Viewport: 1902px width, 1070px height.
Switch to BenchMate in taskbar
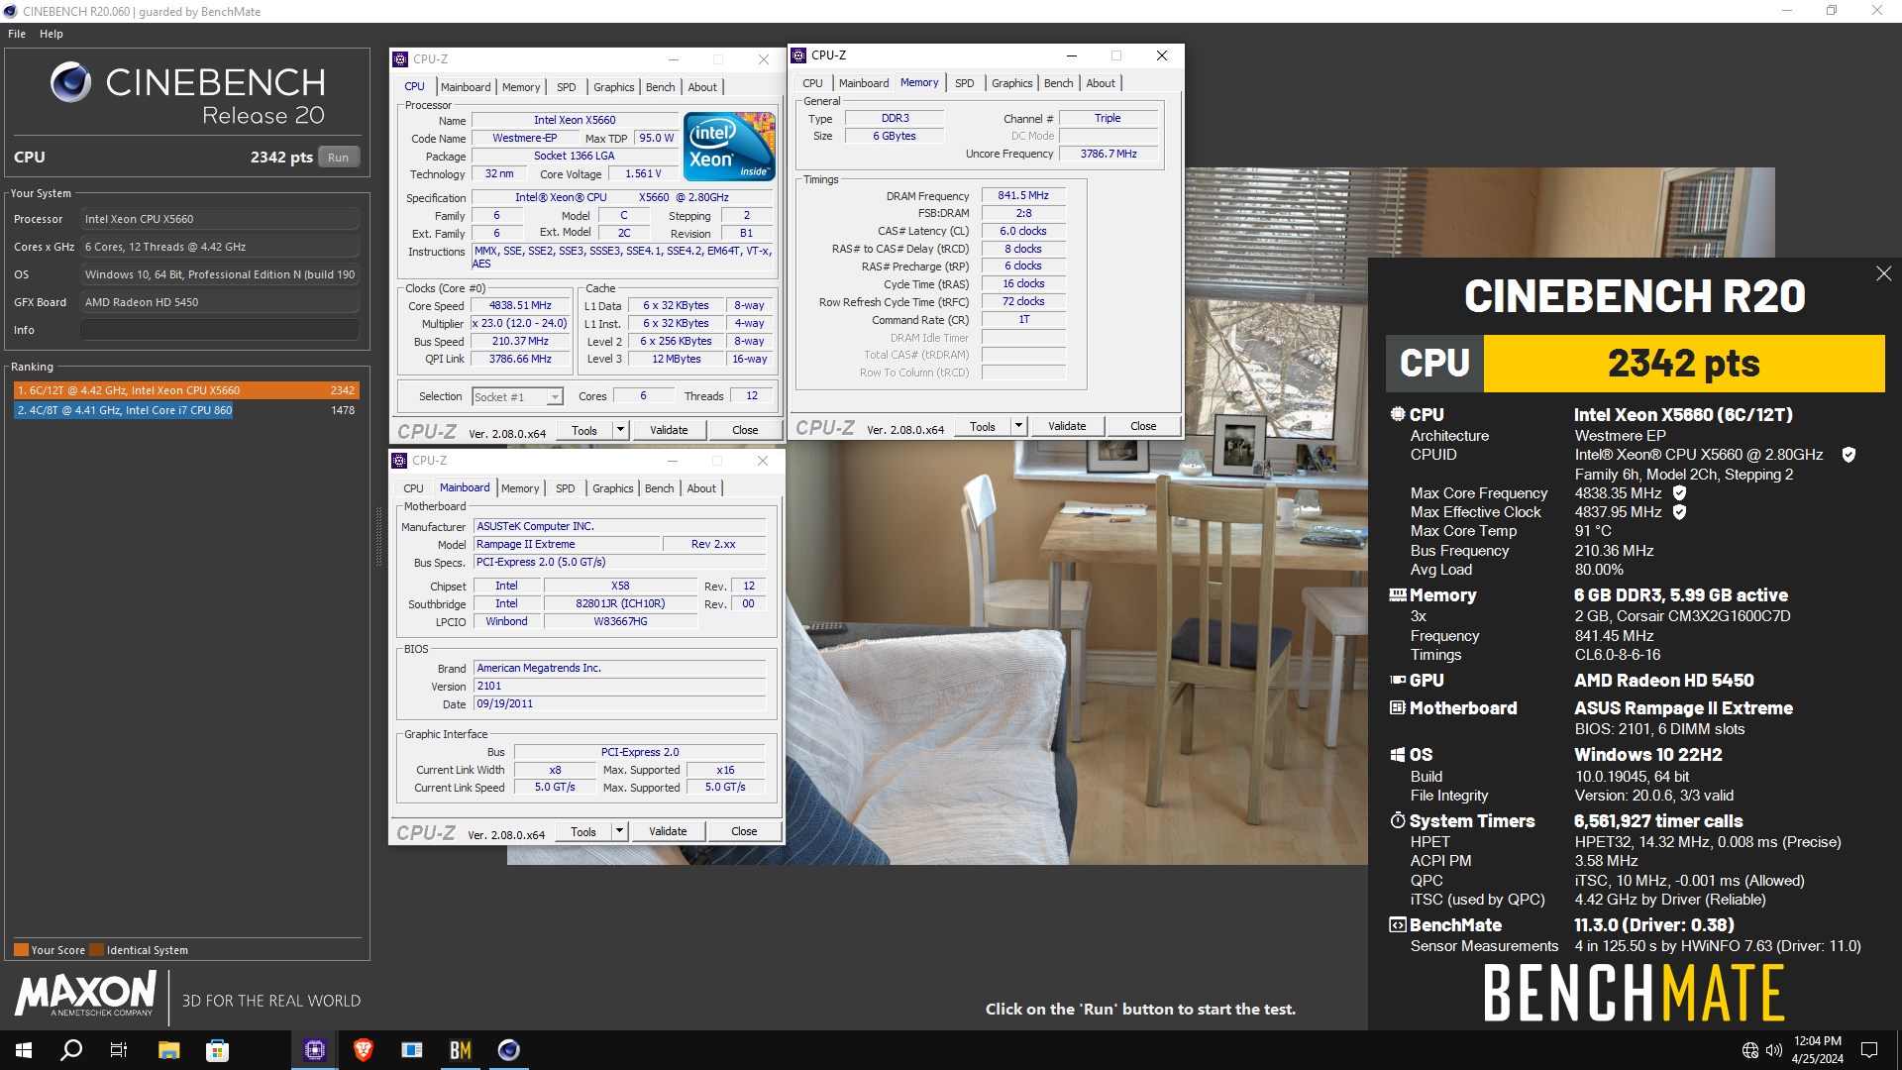pos(461,1050)
